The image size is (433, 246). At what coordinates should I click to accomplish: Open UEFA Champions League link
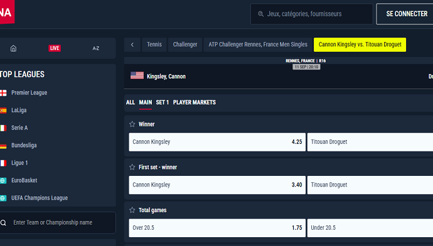click(x=39, y=198)
